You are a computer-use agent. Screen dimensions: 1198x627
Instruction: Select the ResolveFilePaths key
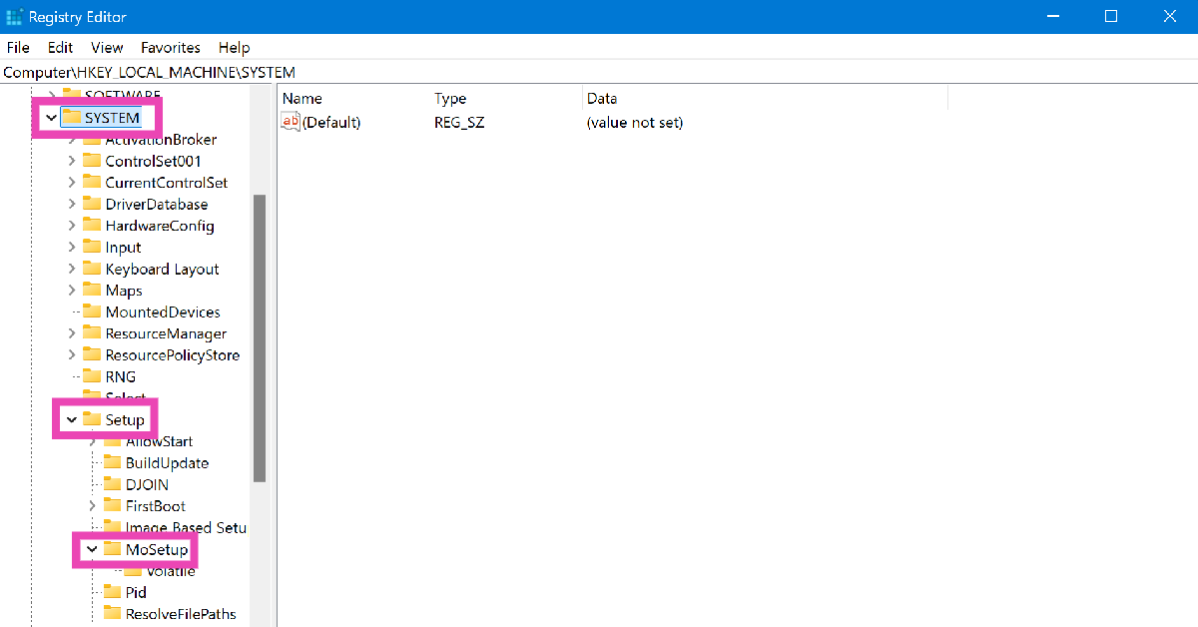[180, 614]
